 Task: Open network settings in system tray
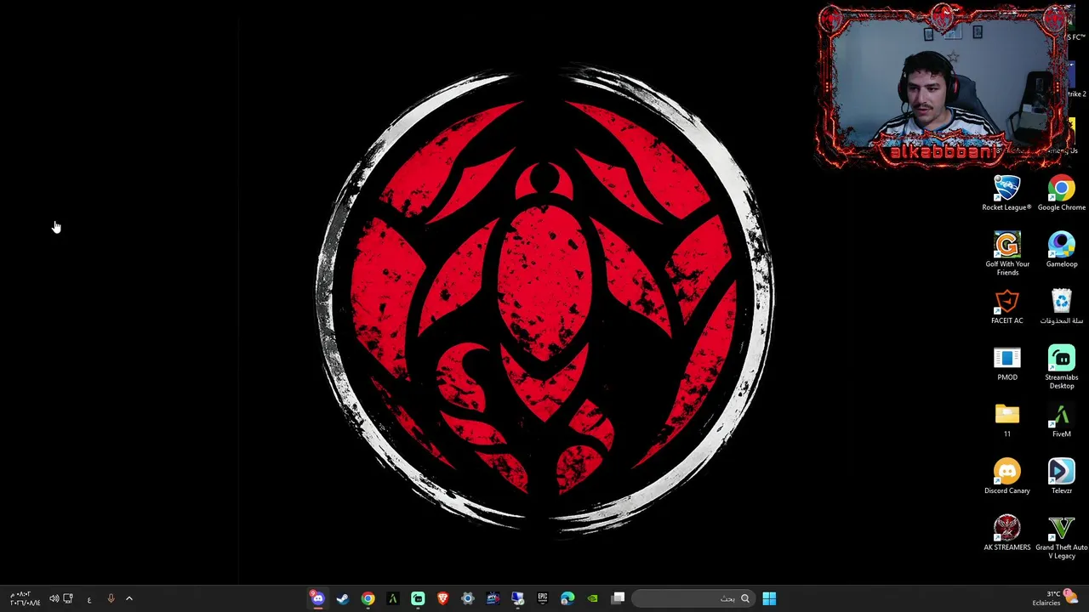click(x=68, y=598)
